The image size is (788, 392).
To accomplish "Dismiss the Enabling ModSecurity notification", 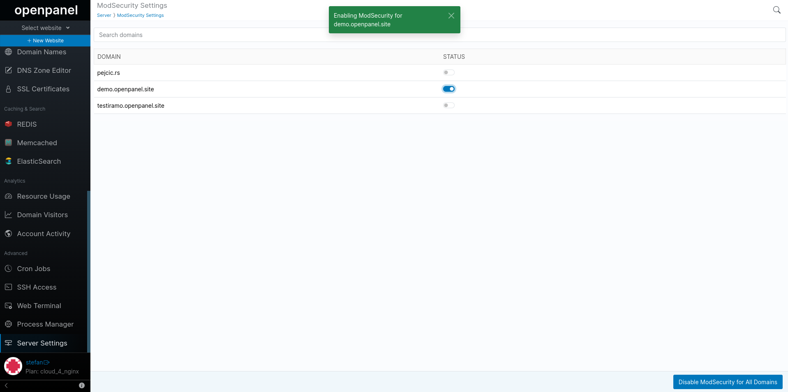I will 451,16.
